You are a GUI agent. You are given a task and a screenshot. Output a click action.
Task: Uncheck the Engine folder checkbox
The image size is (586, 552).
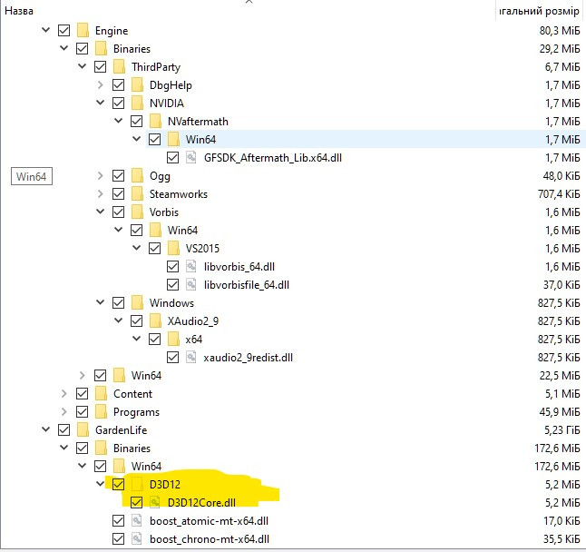click(x=63, y=30)
